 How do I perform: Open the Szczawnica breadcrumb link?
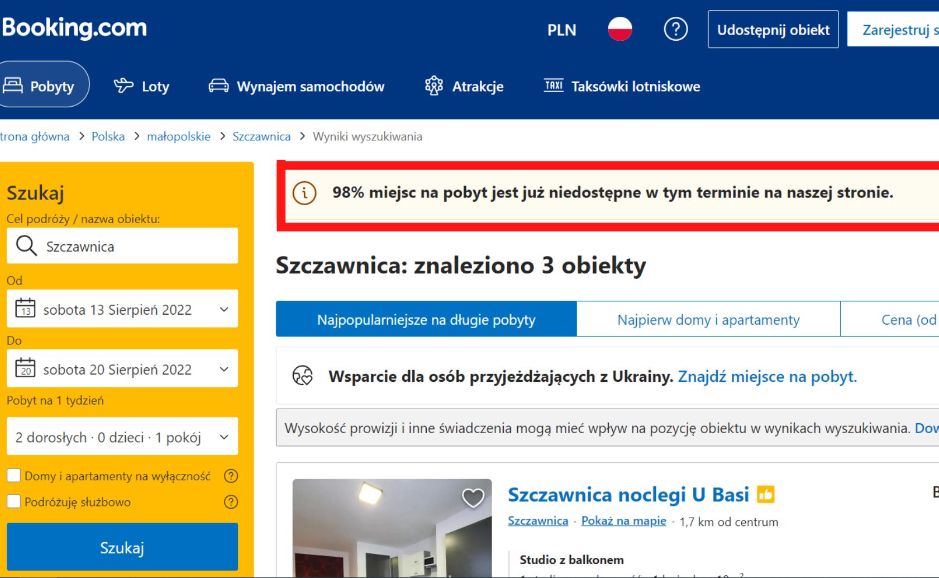261,136
